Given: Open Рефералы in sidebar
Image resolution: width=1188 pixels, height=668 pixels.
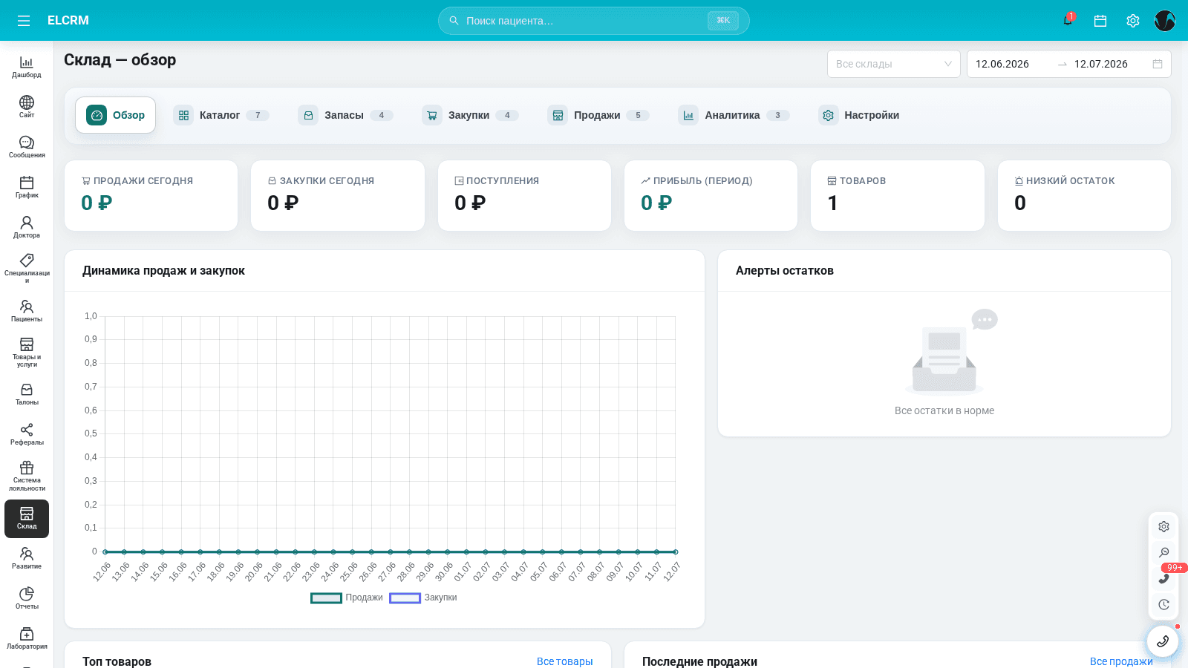Looking at the screenshot, I should click(x=27, y=434).
